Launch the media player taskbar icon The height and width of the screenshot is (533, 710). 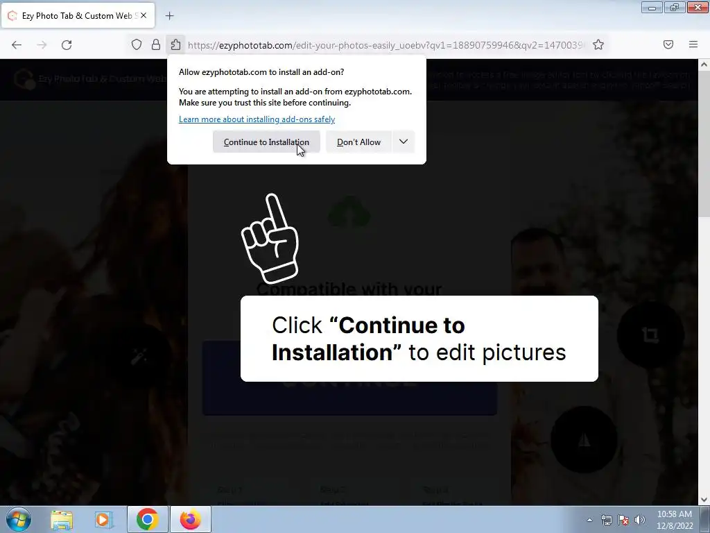tap(103, 520)
